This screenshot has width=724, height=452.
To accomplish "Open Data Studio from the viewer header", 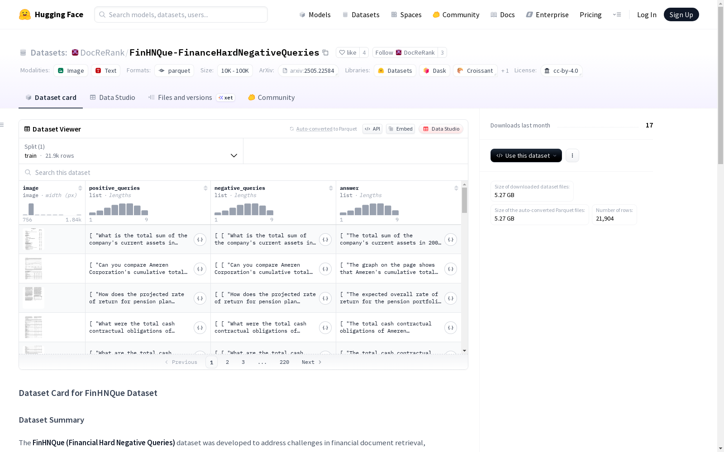I will [441, 129].
